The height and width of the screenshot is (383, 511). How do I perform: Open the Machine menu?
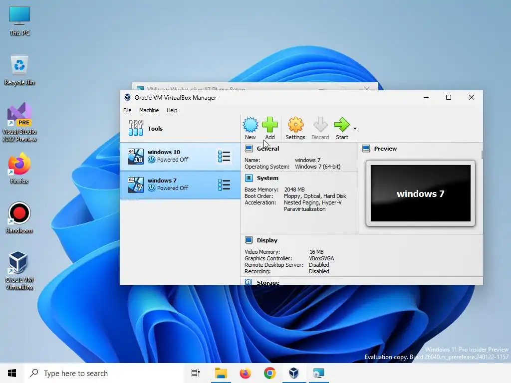(x=149, y=110)
